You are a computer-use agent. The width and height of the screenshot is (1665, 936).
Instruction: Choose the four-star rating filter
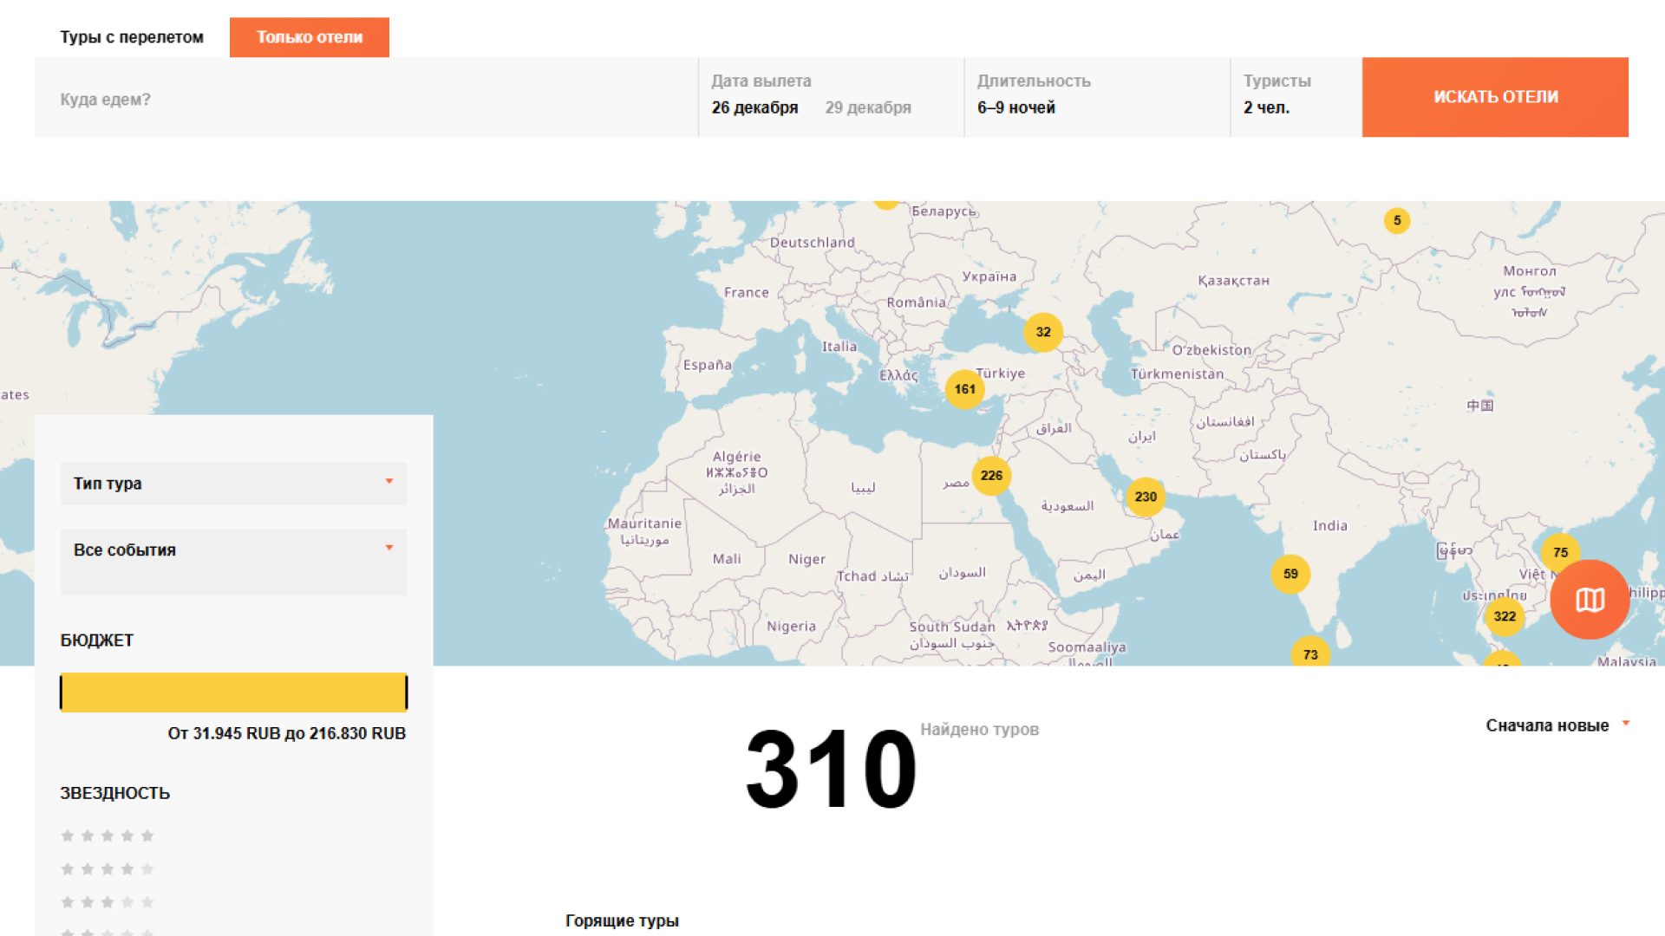(x=108, y=869)
